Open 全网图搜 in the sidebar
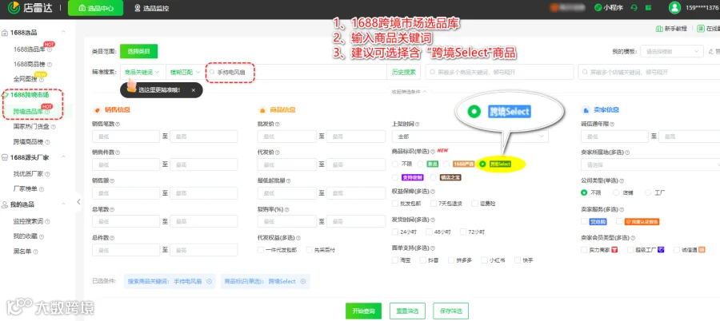The image size is (720, 321). point(25,79)
